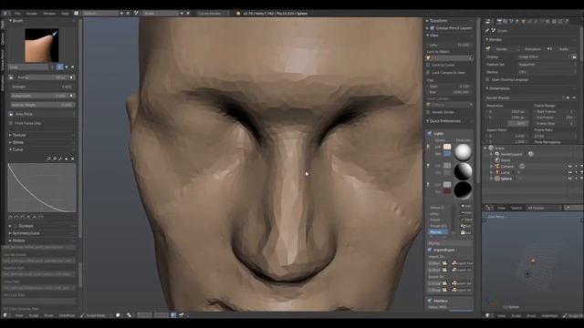Image resolution: width=584 pixels, height=328 pixels.
Task: Click first light direction sphere
Action: coord(463,152)
